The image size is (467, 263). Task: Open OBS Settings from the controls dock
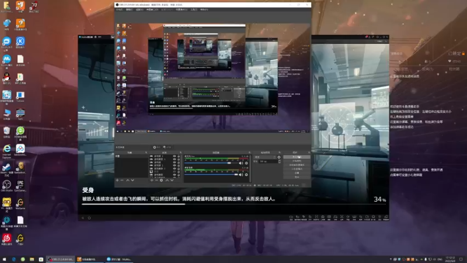(297, 173)
